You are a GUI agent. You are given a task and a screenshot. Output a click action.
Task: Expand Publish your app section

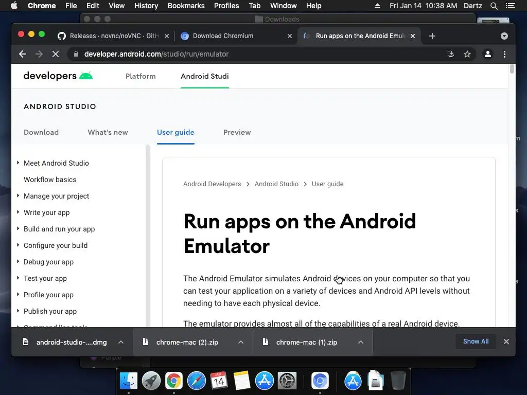[x=18, y=311]
